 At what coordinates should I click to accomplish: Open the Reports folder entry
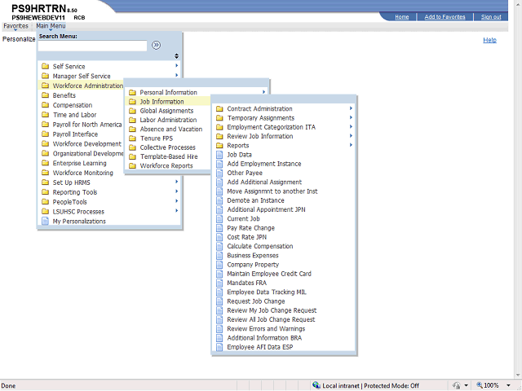237,146
